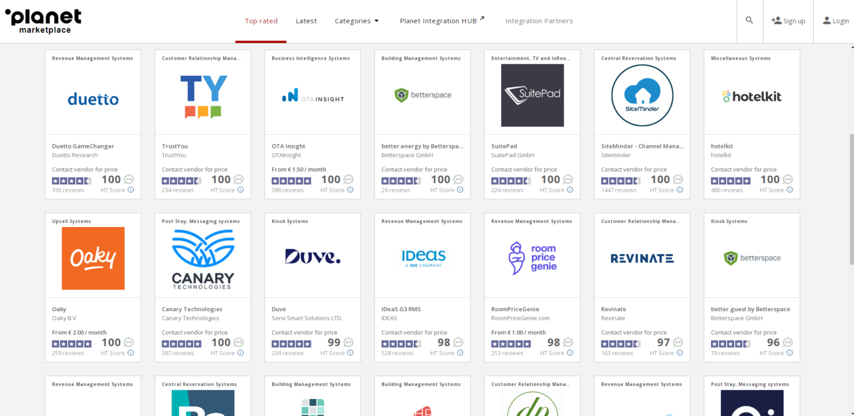
Task: Open the Integration Partners page
Action: coord(539,21)
